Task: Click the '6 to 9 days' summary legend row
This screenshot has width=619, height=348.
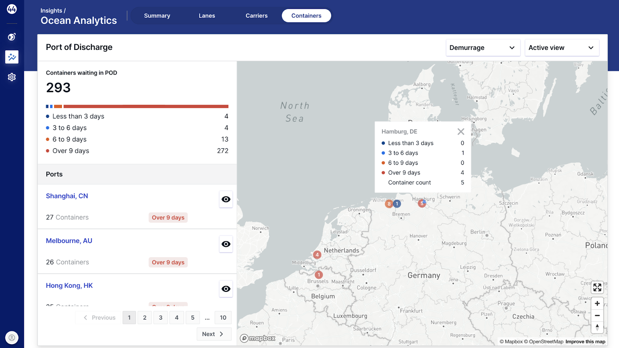Action: click(x=137, y=139)
